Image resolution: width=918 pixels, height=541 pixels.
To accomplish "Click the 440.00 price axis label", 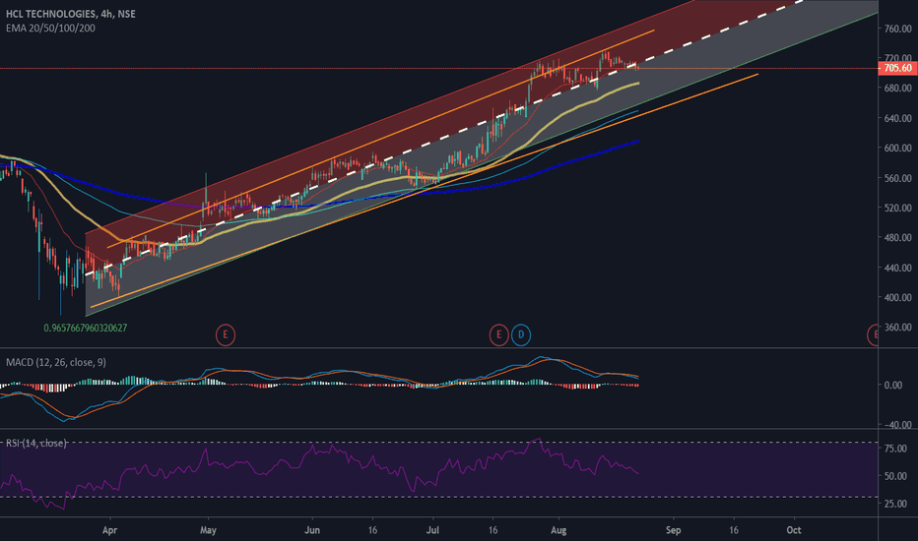I will (x=898, y=268).
